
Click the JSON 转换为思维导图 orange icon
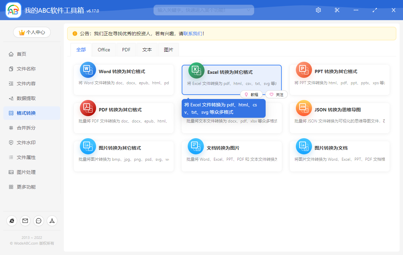pos(304,108)
